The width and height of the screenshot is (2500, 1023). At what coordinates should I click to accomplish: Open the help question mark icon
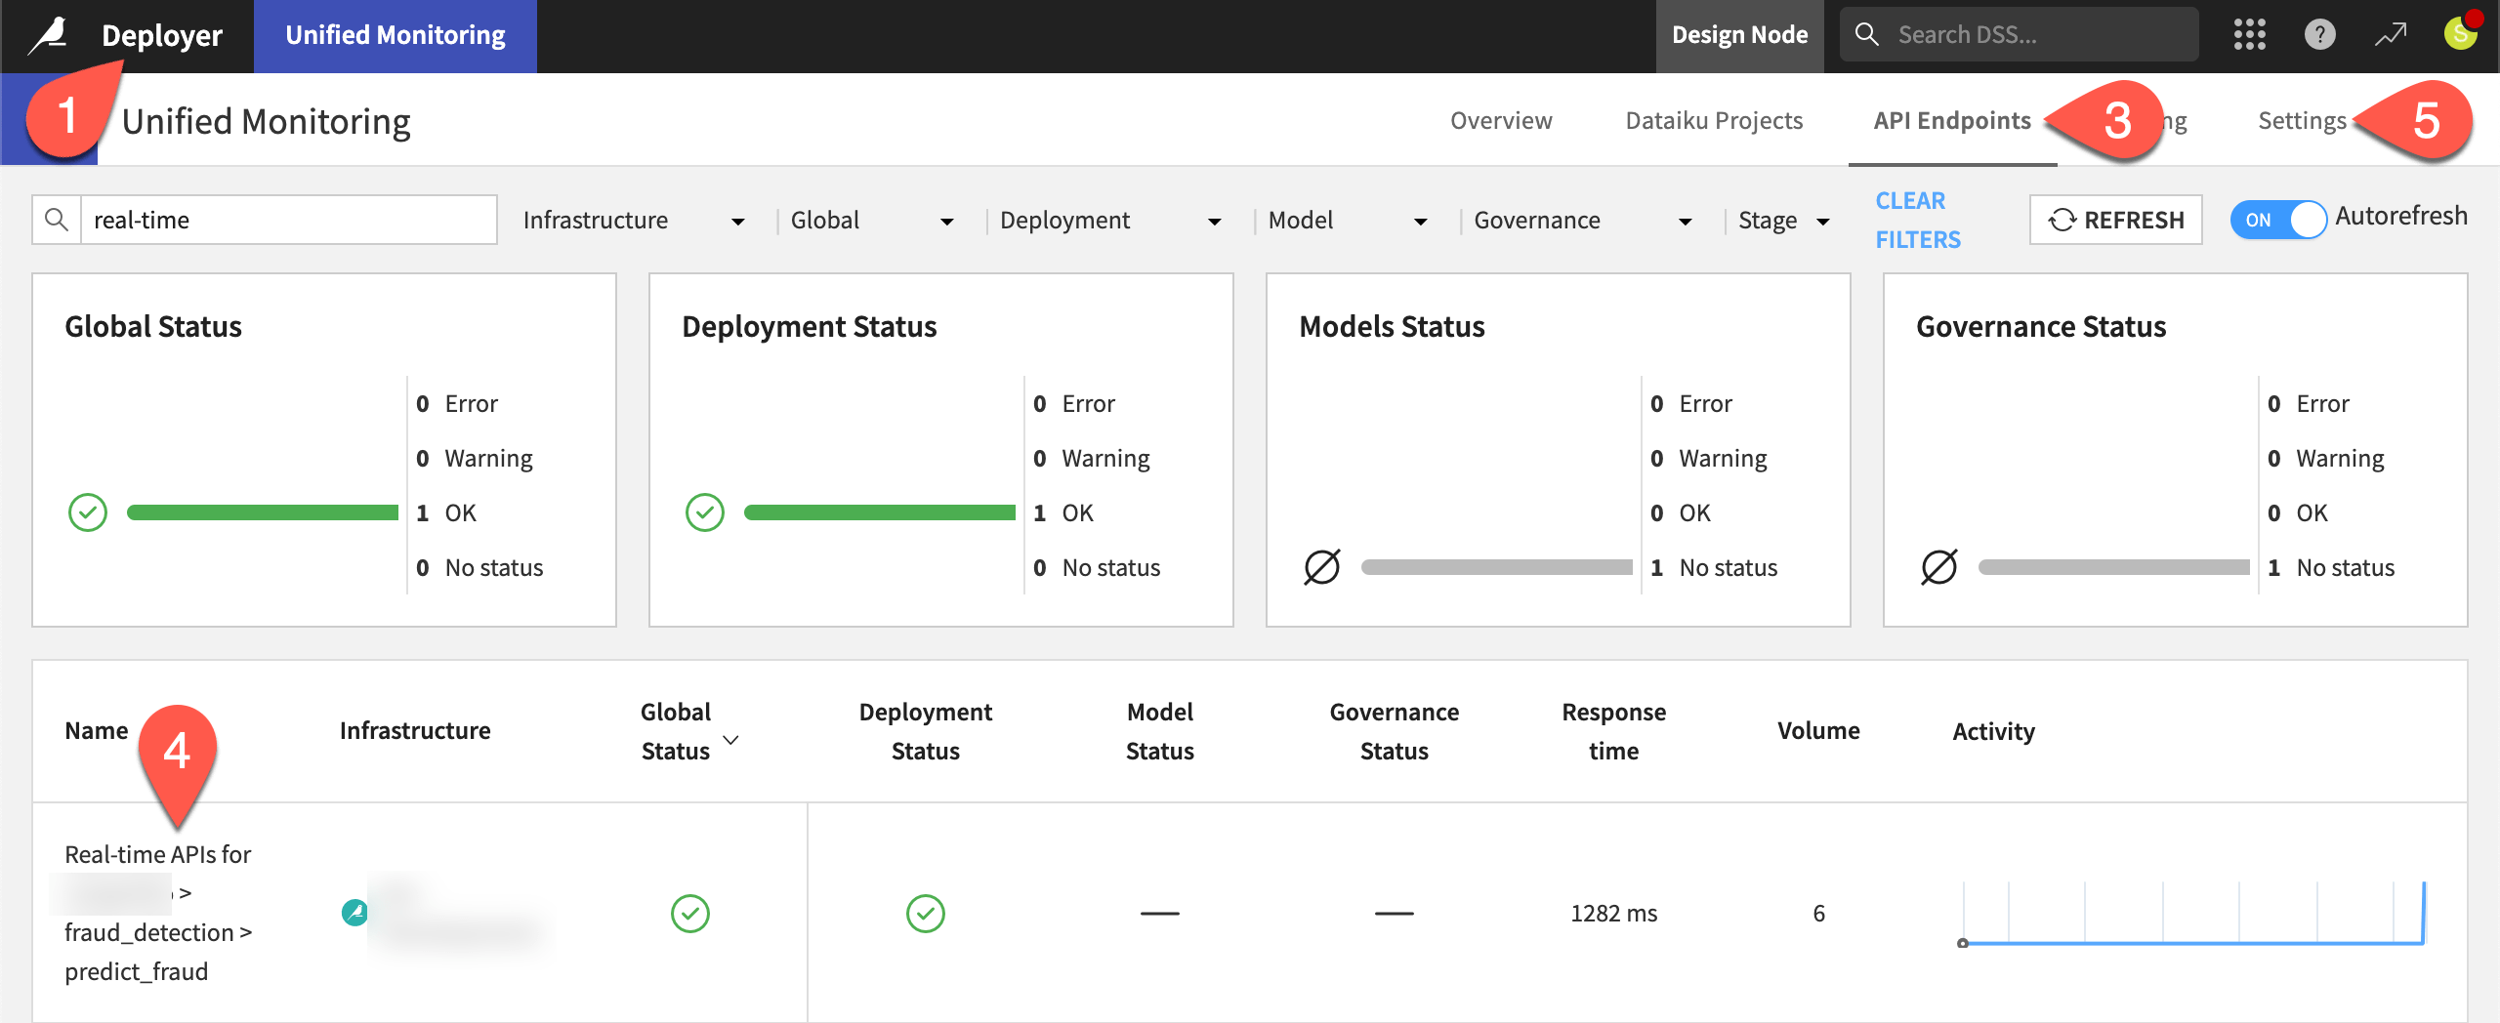2319,34
